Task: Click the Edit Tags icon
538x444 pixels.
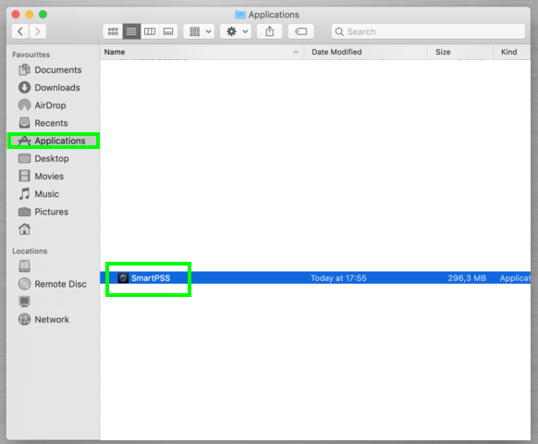Action: click(x=301, y=31)
